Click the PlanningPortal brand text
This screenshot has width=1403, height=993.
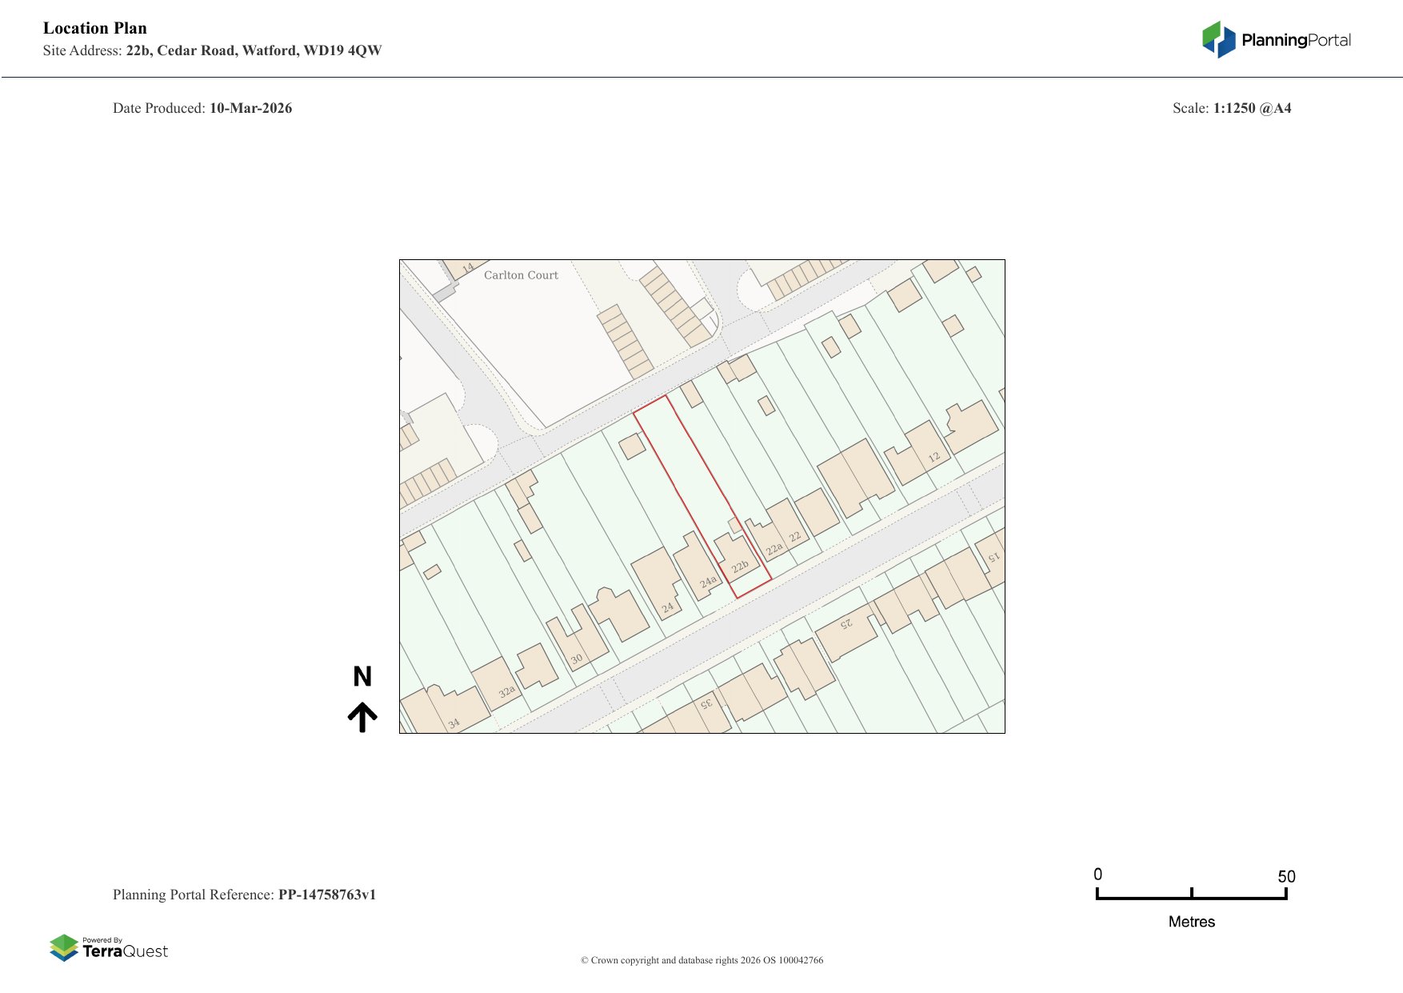point(1296,40)
